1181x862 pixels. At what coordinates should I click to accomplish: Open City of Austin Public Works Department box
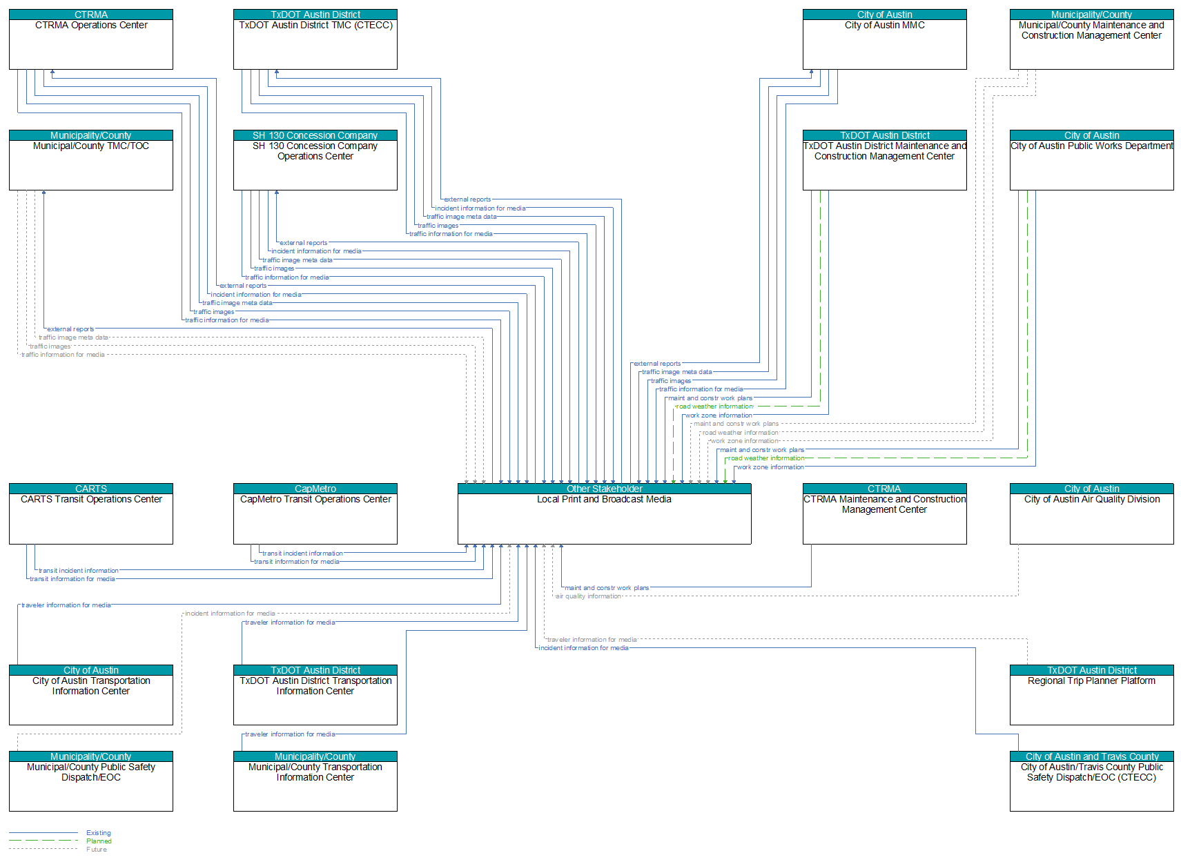(1091, 160)
